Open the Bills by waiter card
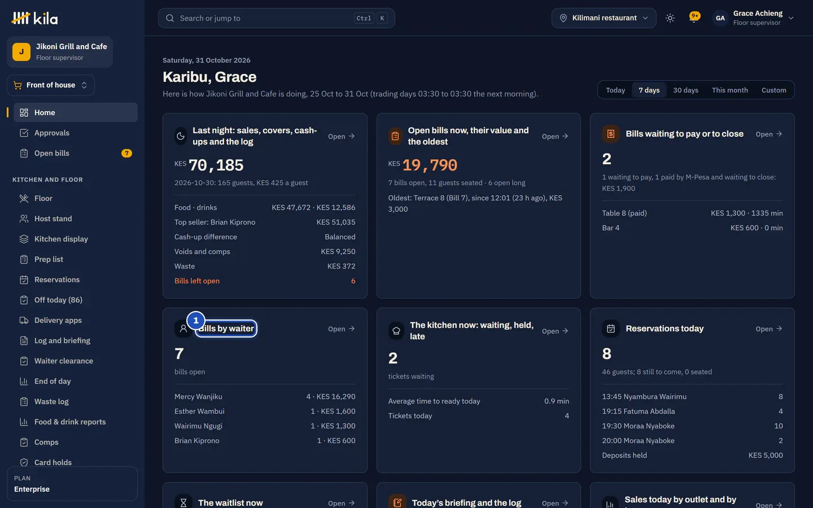 341,329
